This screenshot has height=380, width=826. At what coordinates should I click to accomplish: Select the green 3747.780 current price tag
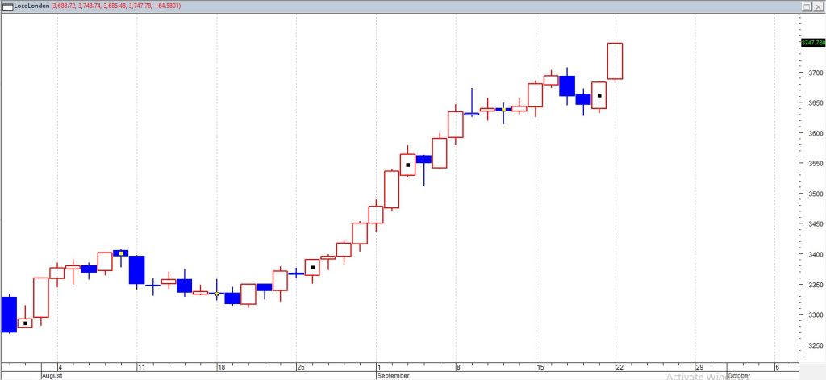(x=812, y=43)
